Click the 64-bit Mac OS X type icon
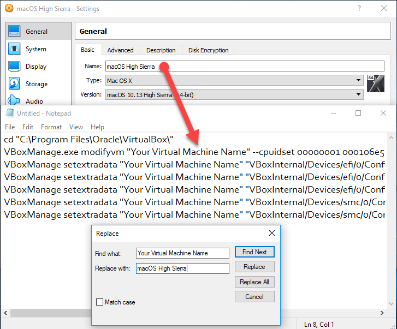The height and width of the screenshot is (329, 397). [x=376, y=86]
